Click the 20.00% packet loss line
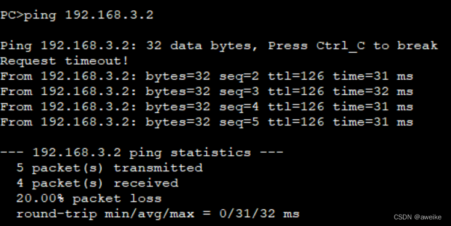Screen dimensions: 451x226 89,198
